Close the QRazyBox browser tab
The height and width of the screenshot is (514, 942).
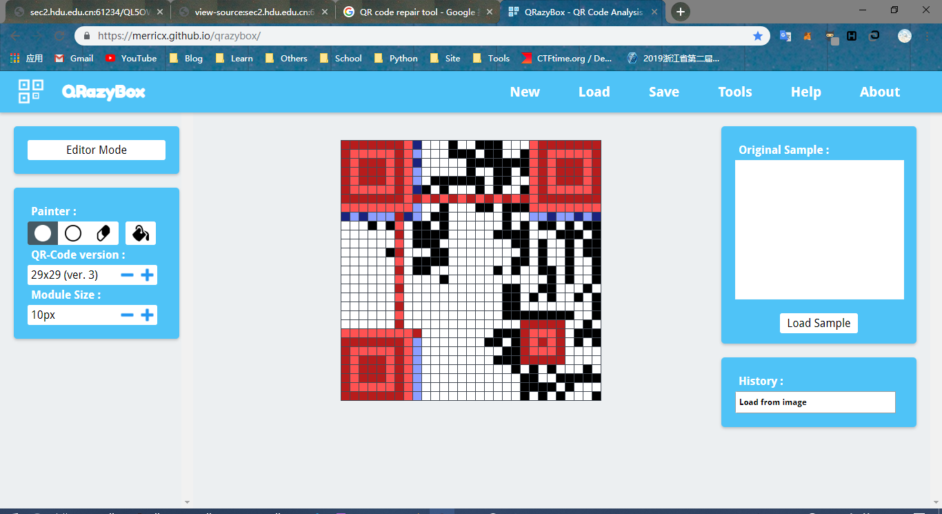[x=654, y=12]
